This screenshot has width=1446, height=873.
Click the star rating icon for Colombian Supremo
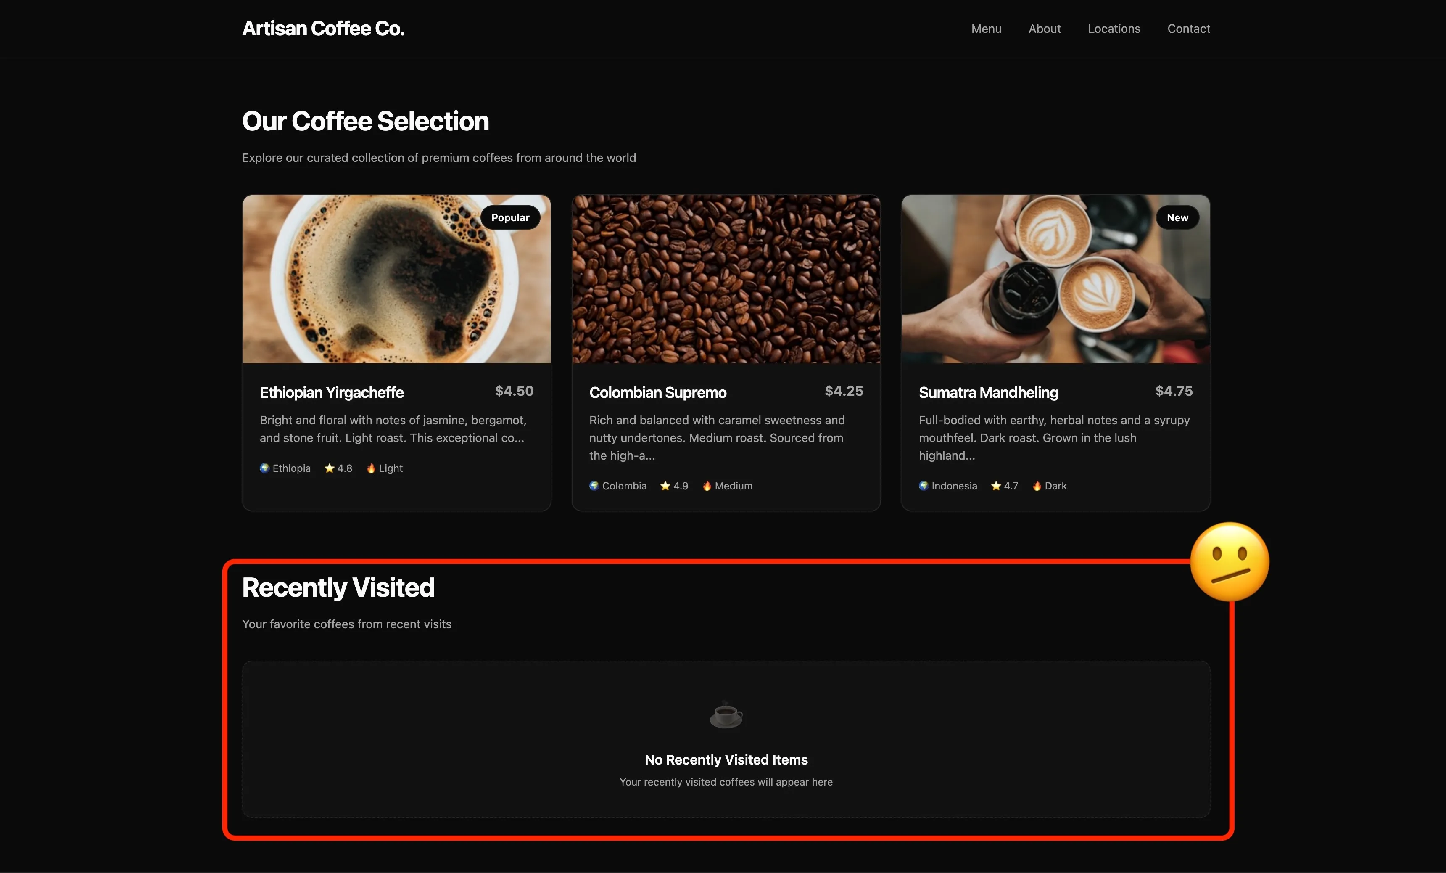665,486
